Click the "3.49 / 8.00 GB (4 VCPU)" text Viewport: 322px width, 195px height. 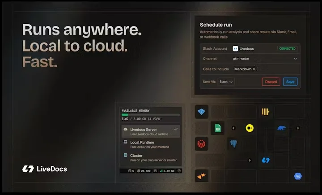(x=141, y=119)
